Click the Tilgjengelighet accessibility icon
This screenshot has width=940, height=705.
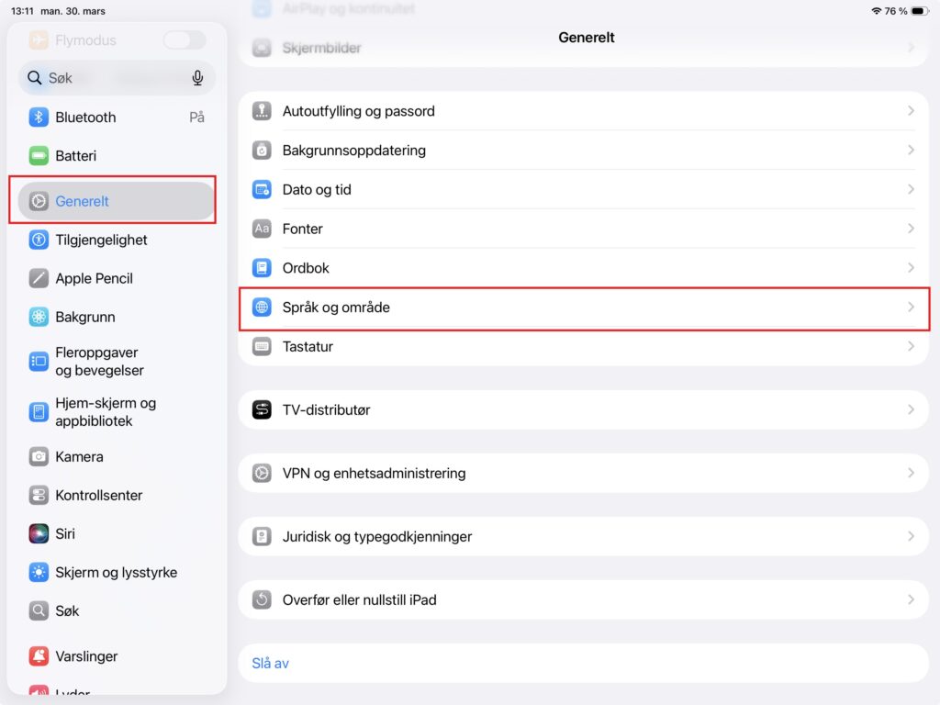click(39, 240)
